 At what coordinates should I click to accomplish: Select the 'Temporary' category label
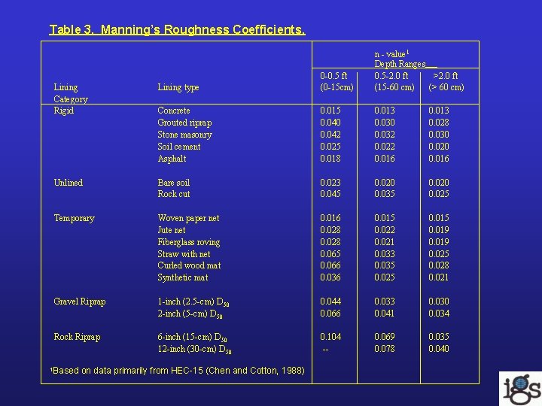74,218
